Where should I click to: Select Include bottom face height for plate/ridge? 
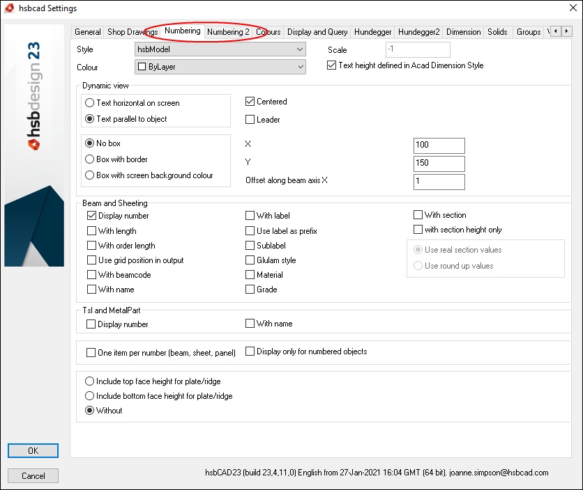[x=159, y=396]
